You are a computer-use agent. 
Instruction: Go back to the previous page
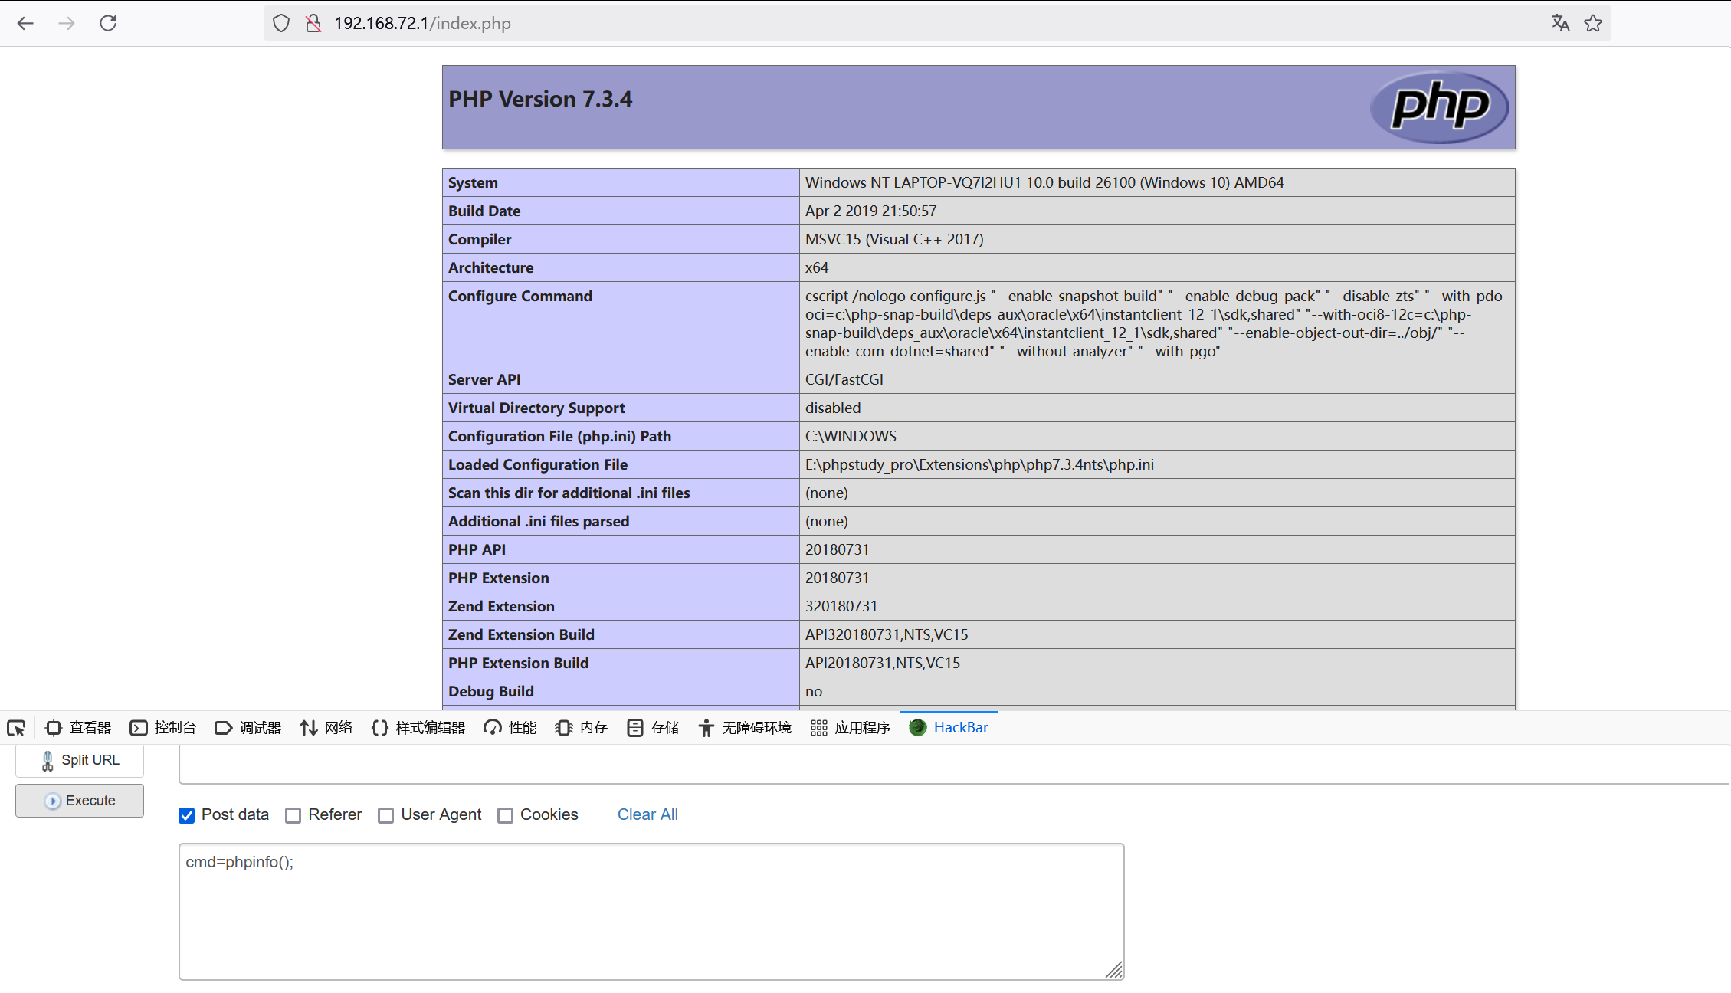[25, 23]
